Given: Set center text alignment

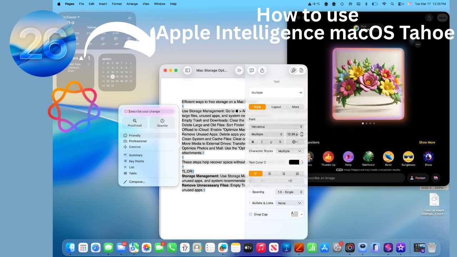Looking at the screenshot, I should tap(270, 173).
